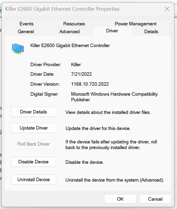Click the Driver Details button

coord(33,112)
